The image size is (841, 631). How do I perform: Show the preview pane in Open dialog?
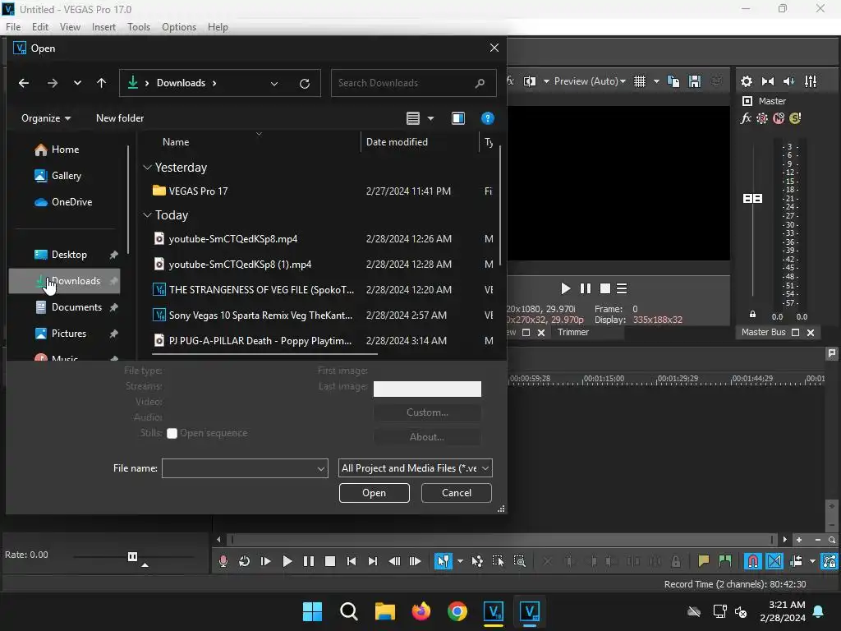point(458,118)
